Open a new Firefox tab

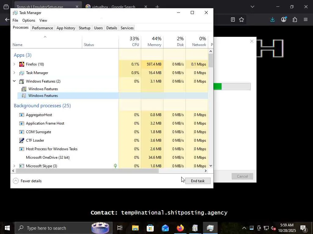click(x=157, y=7)
